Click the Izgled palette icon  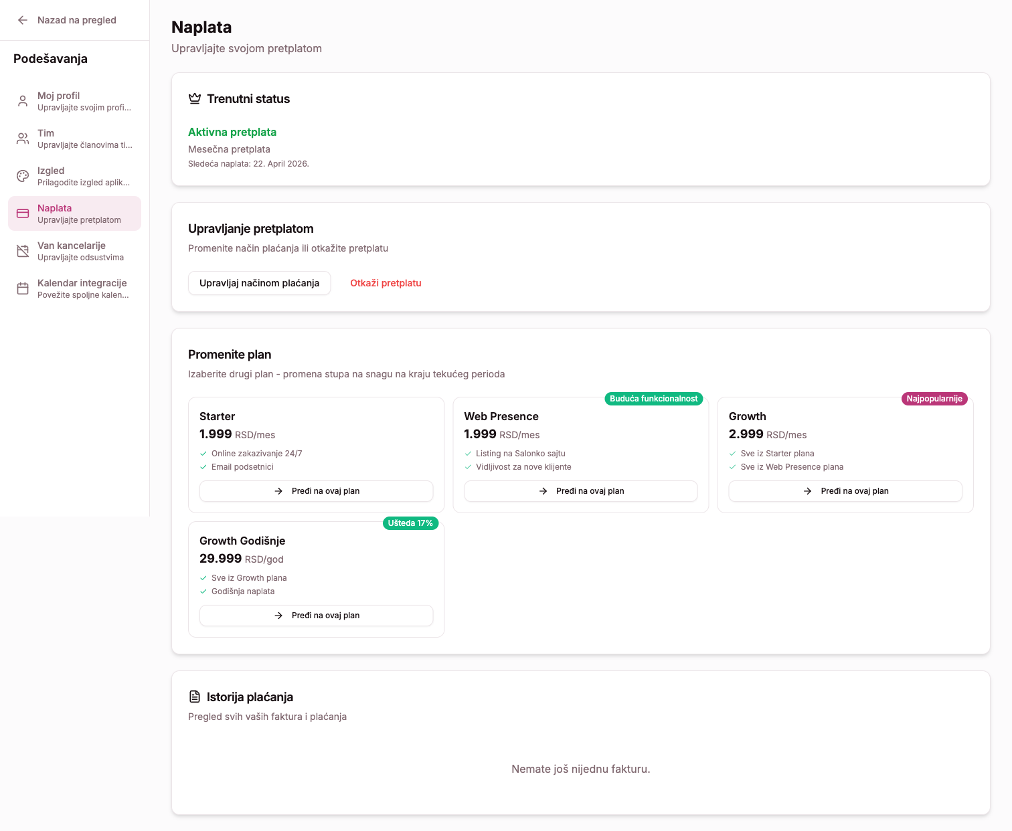click(23, 176)
